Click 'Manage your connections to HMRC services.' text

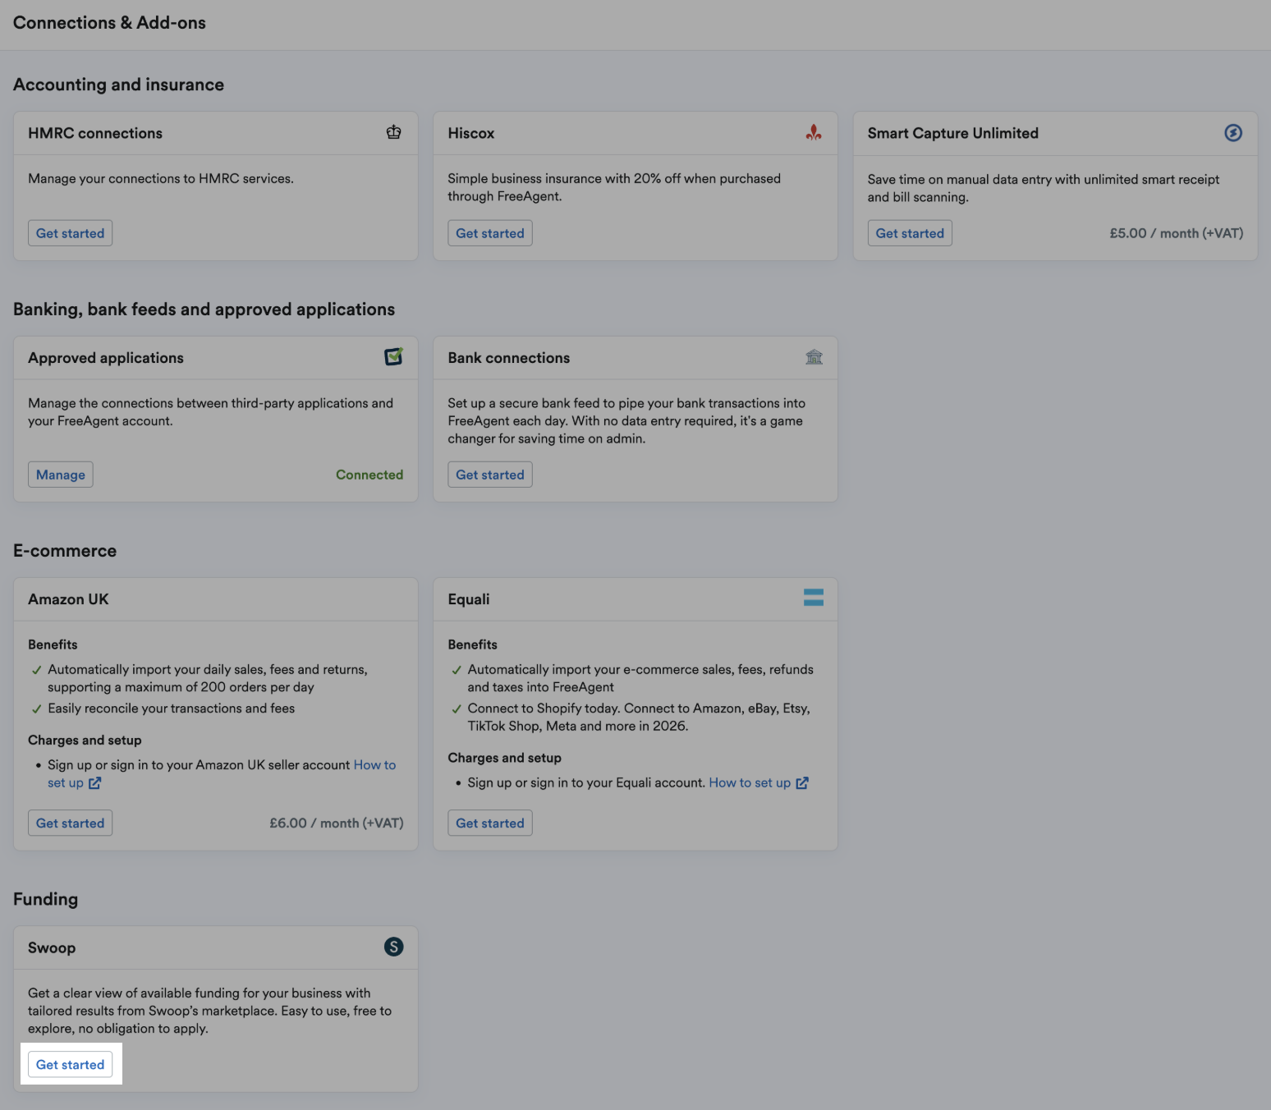coord(161,179)
